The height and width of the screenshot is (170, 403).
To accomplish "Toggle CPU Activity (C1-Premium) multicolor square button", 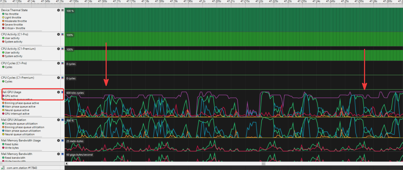I will point(62,49).
